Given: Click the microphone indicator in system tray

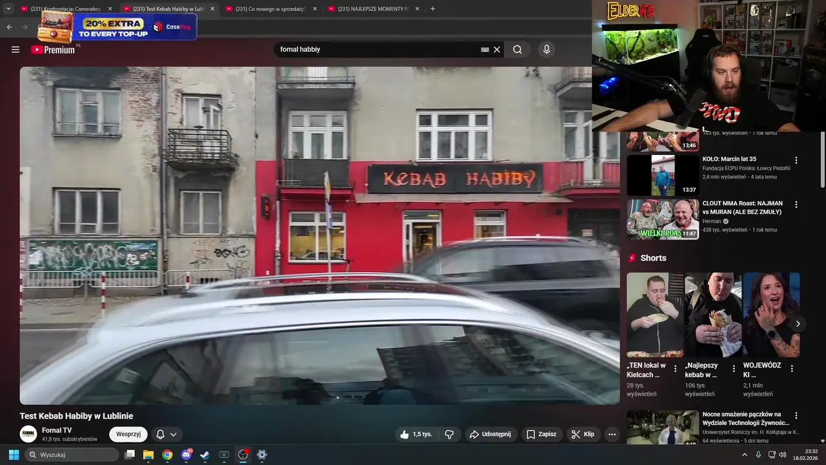Looking at the screenshot, I should [x=758, y=455].
